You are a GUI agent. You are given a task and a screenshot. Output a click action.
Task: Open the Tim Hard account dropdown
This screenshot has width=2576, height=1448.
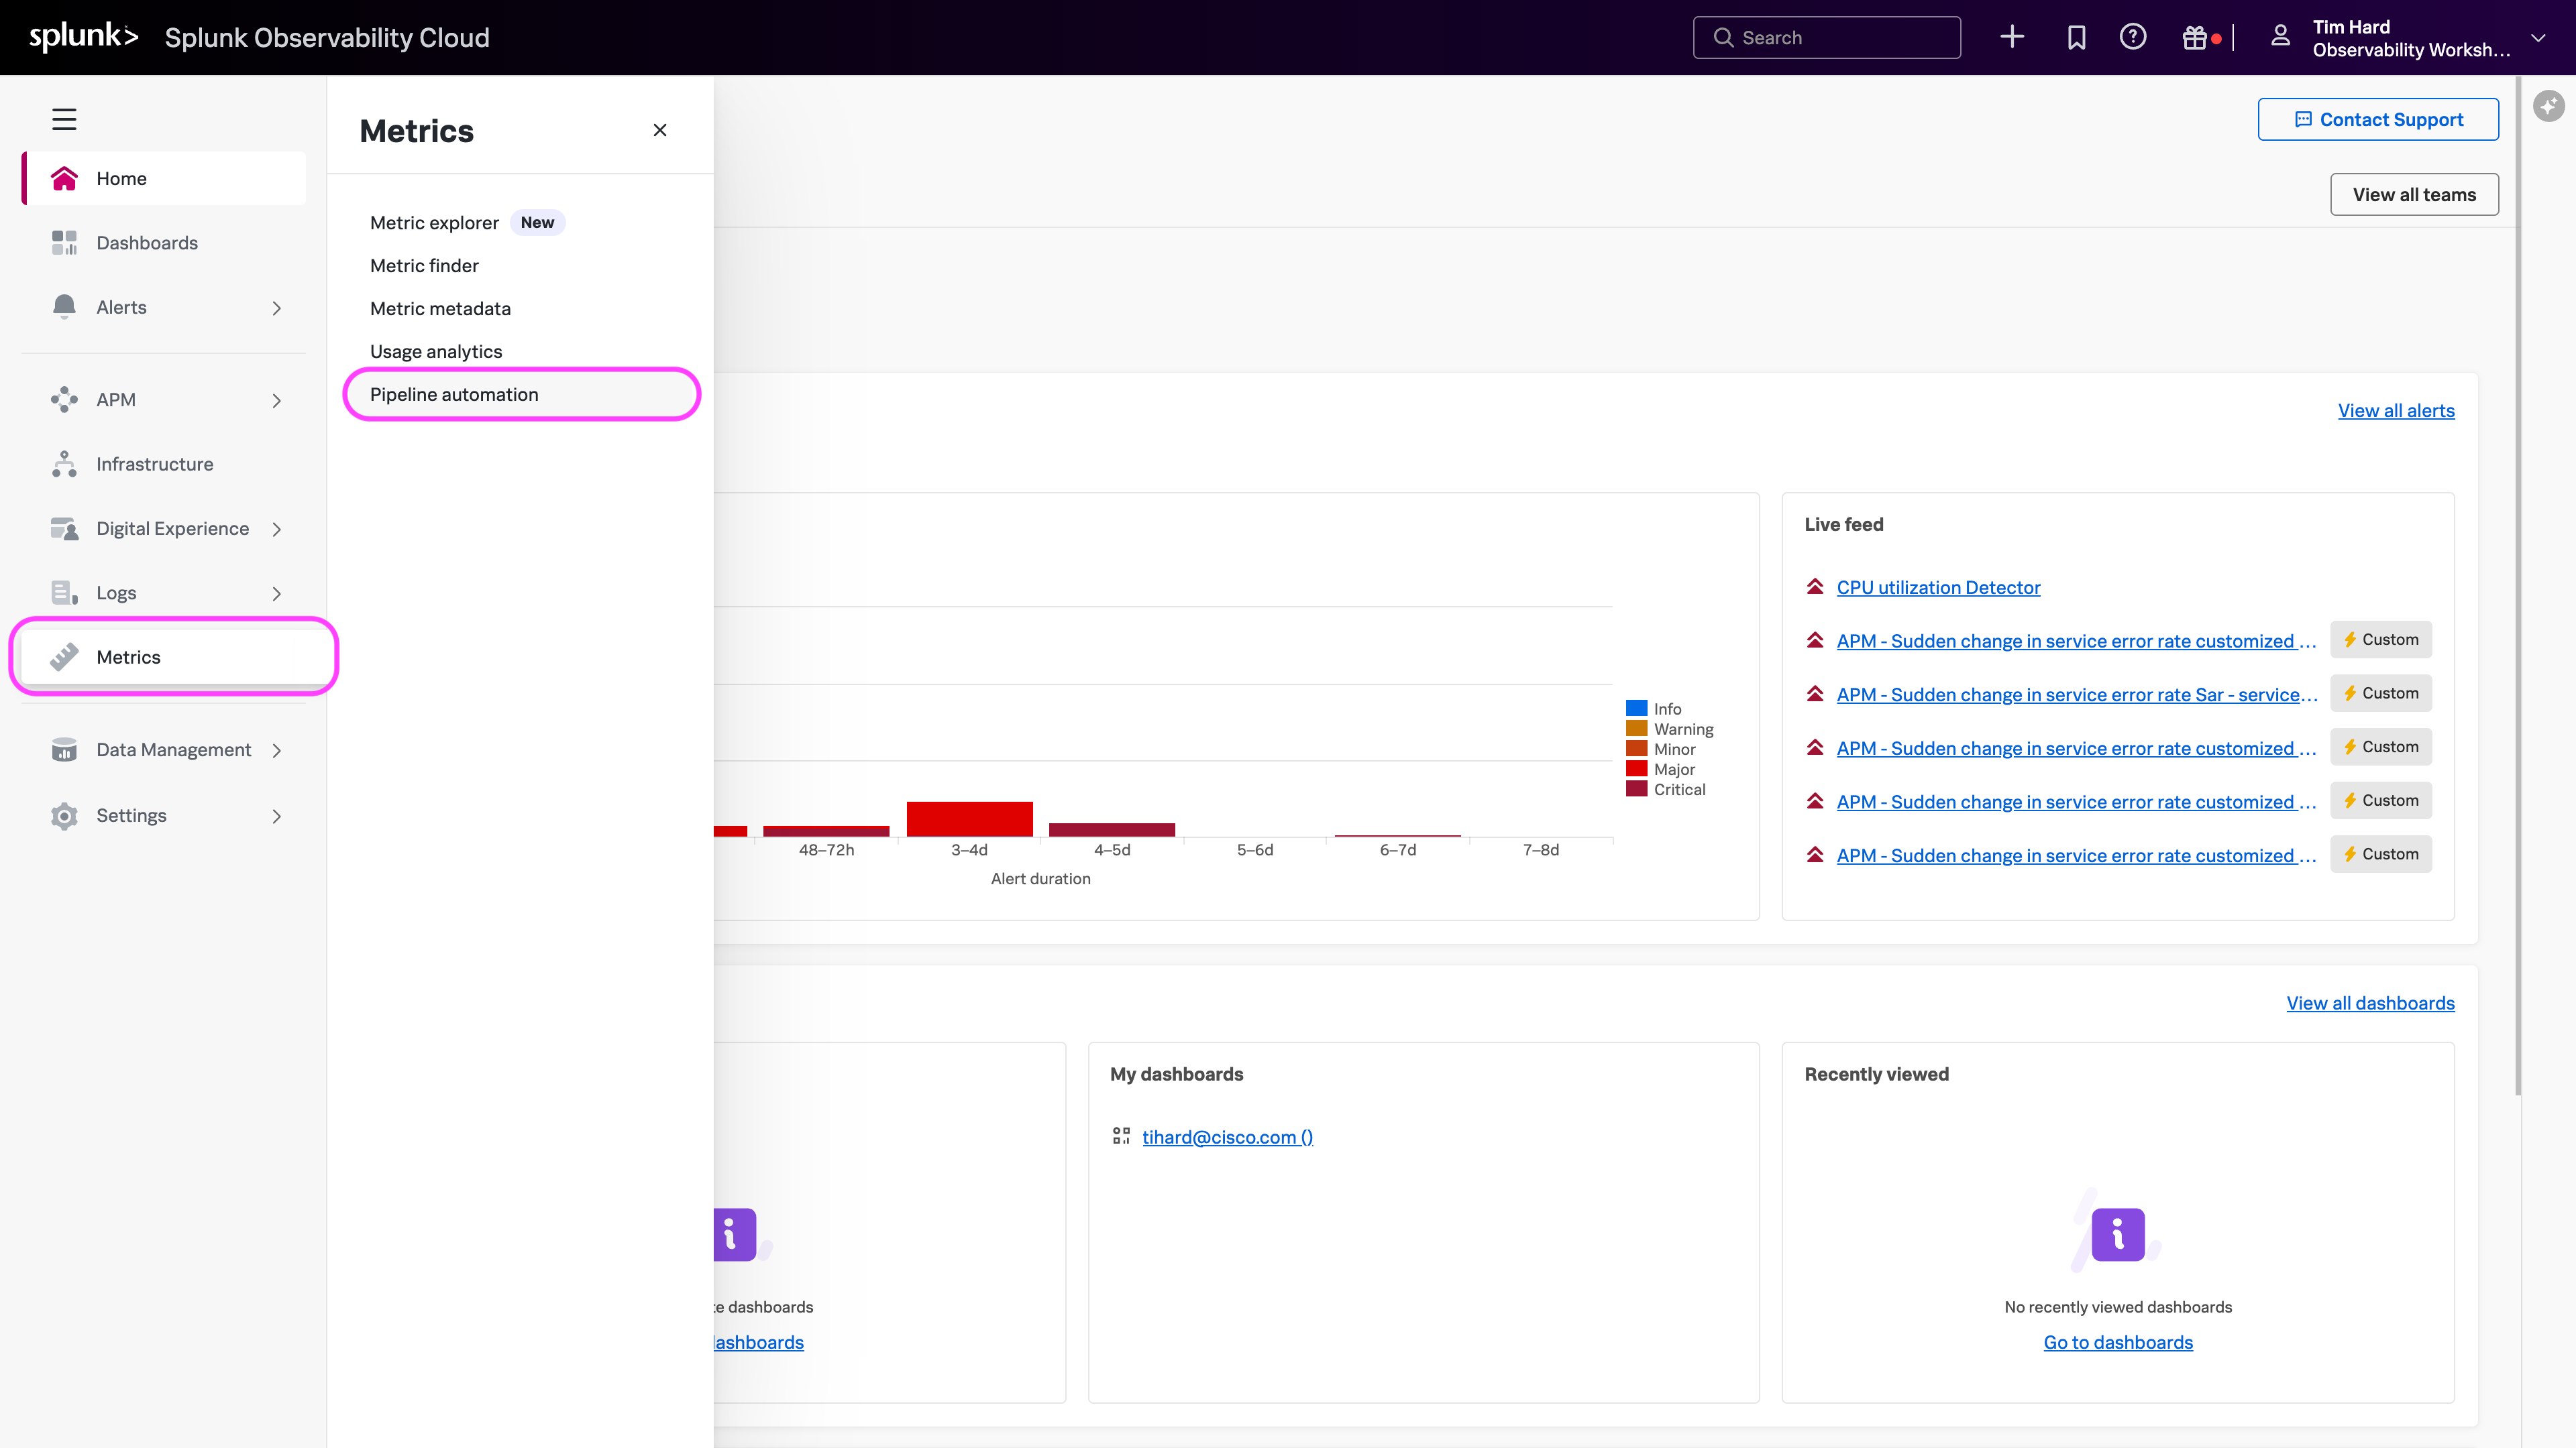tap(2538, 38)
